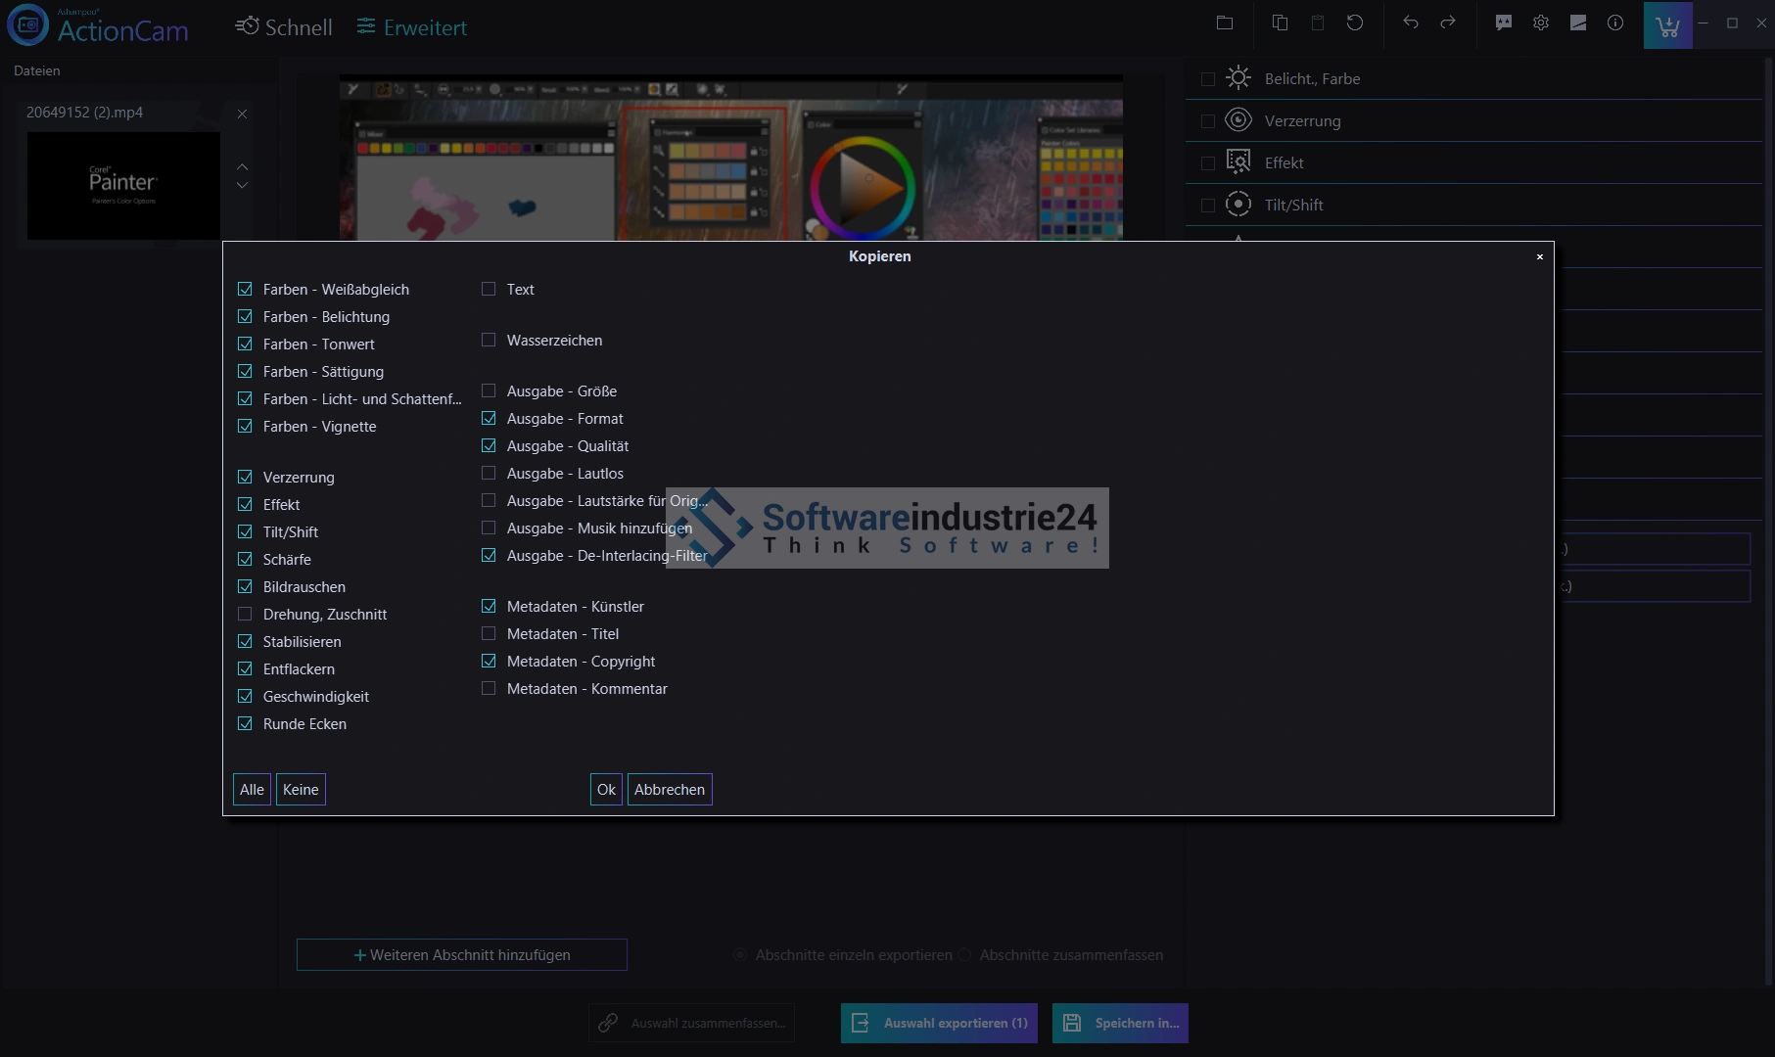Open the feedback rating speech bubble icon
This screenshot has width=1775, height=1057.
tap(1504, 23)
